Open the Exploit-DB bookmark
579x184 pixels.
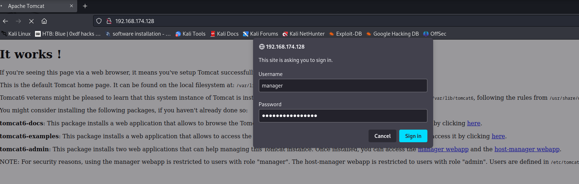pos(345,34)
